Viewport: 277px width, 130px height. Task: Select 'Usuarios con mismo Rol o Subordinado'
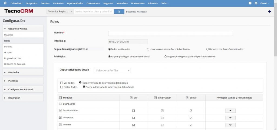point(148,49)
